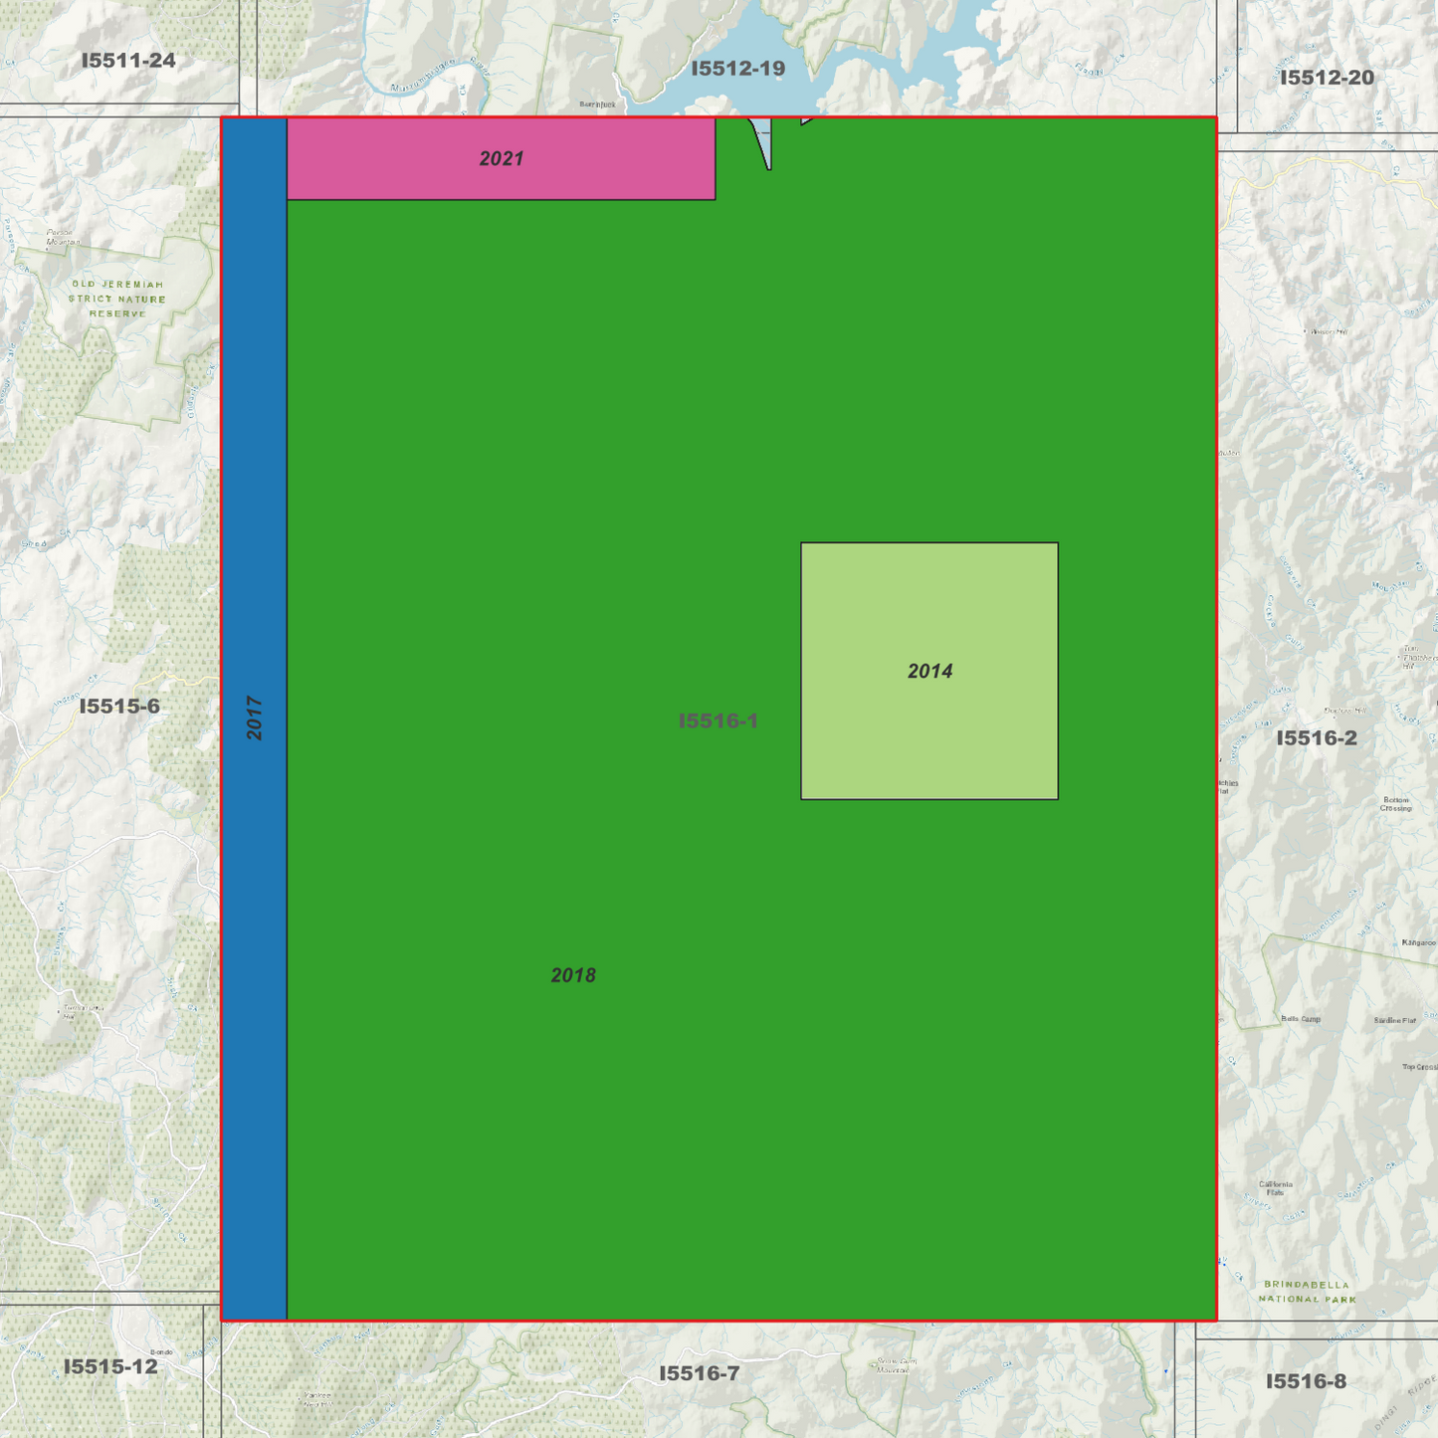Select the 2014 light green square polygon
Image resolution: width=1438 pixels, height=1438 pixels.
[x=929, y=671]
